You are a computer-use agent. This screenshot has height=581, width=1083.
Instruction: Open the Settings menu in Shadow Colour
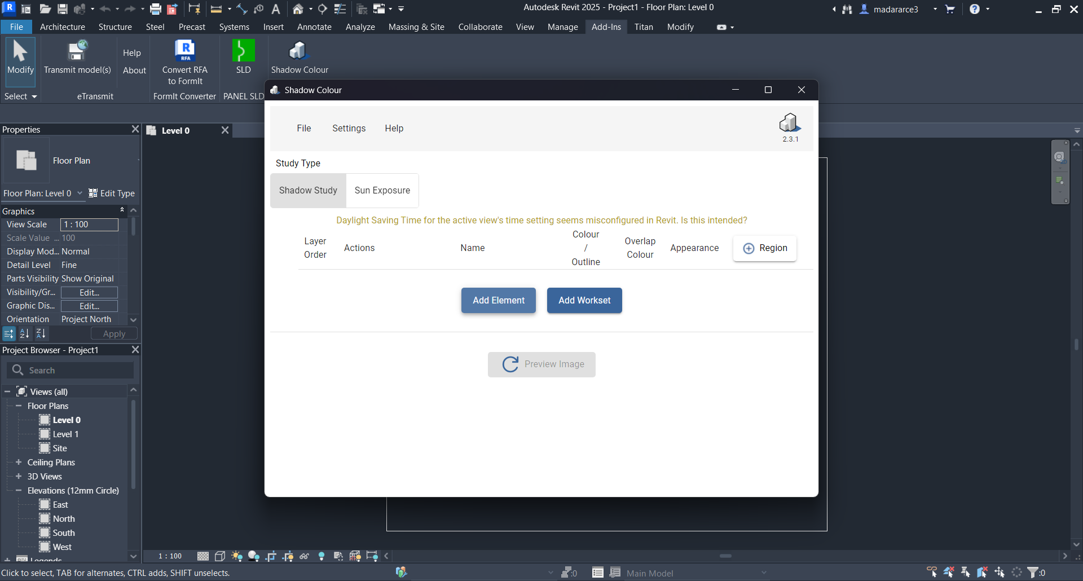point(349,129)
